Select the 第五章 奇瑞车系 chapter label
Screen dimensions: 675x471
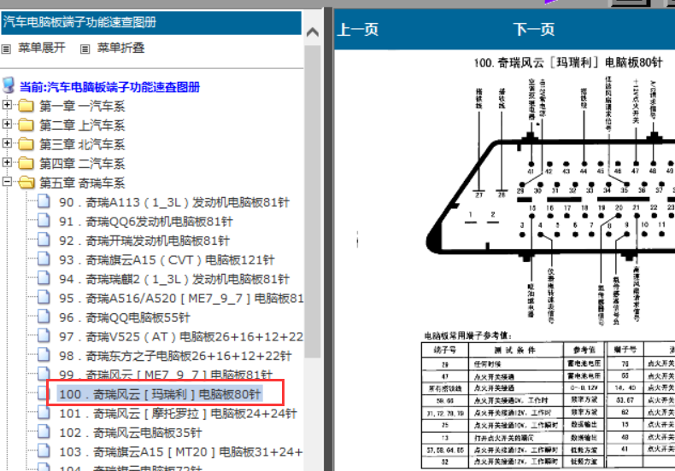82,183
